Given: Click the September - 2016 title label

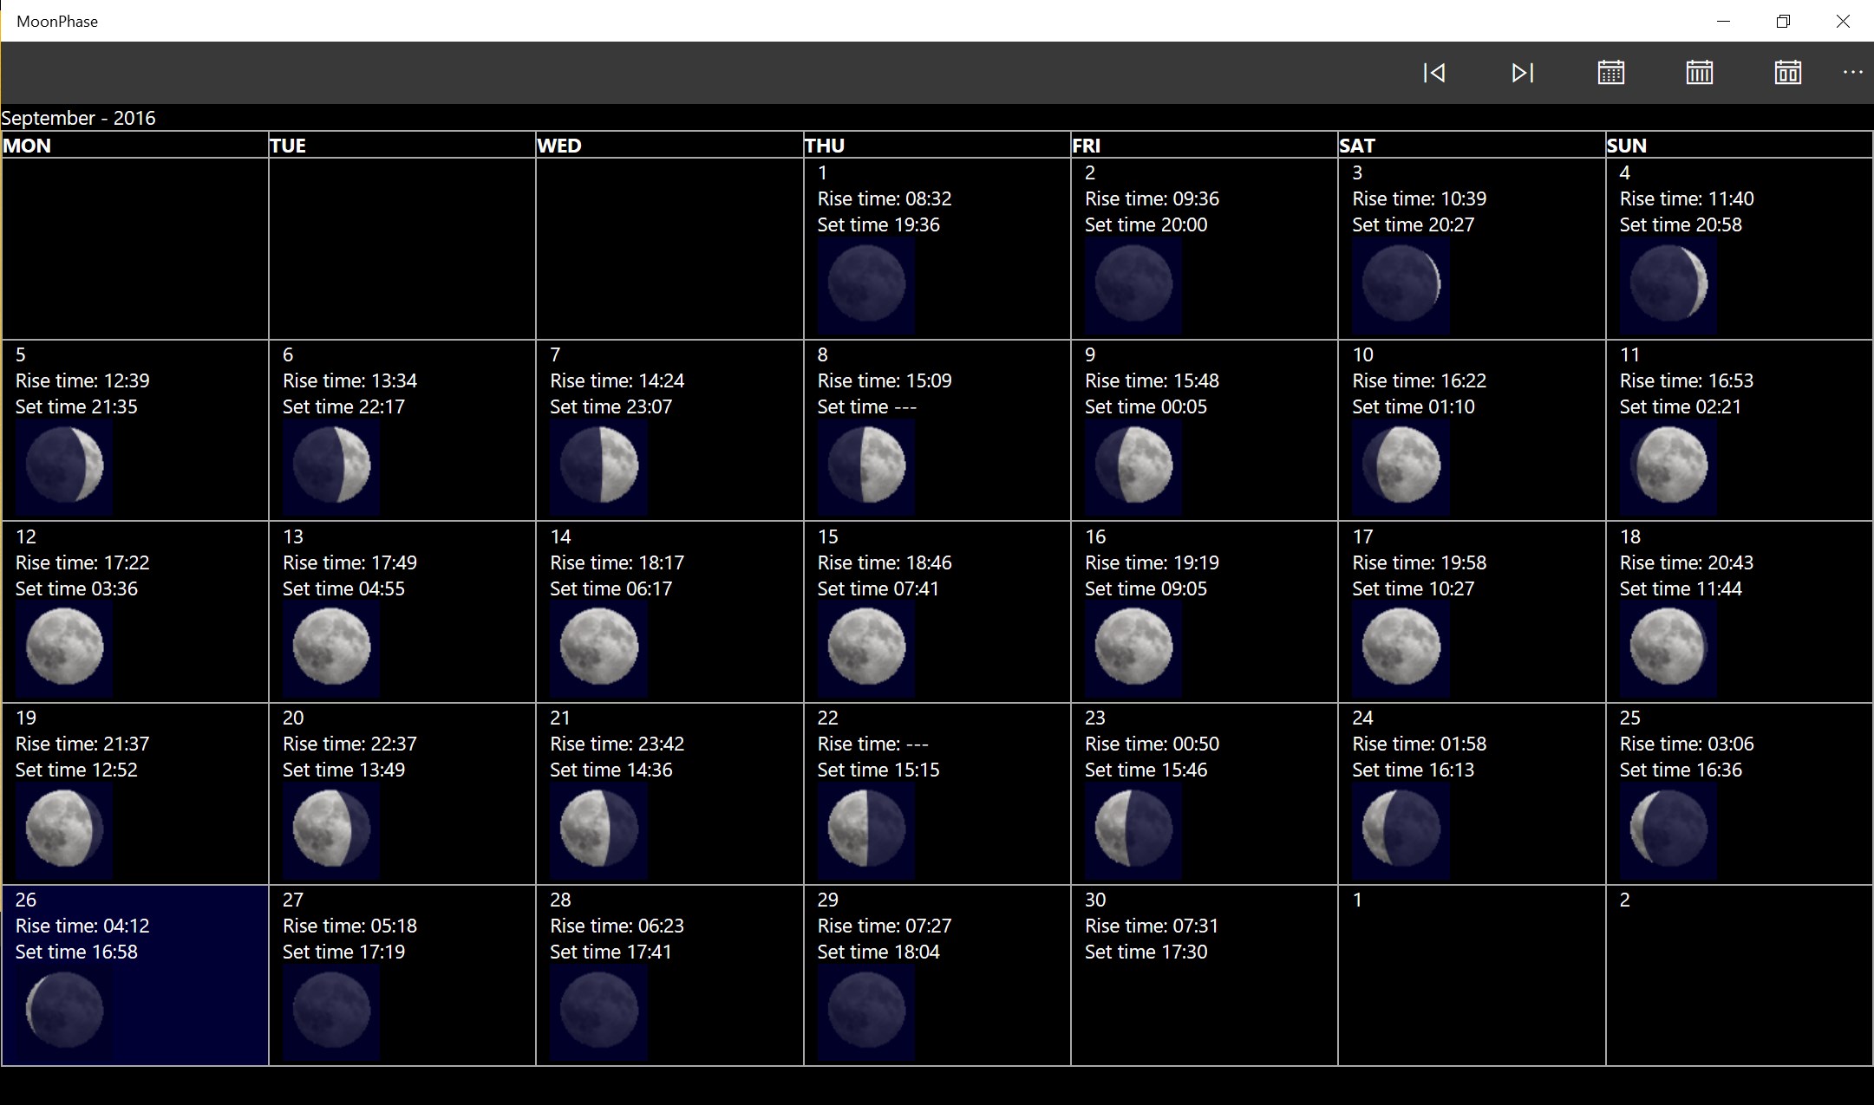Looking at the screenshot, I should coord(78,117).
